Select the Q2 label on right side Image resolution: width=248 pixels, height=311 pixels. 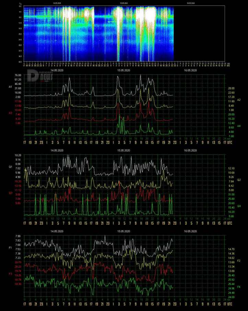[x=239, y=179]
